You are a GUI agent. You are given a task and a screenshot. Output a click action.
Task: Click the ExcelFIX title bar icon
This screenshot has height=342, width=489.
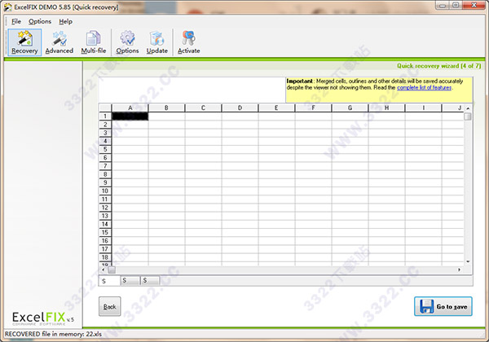8,7
